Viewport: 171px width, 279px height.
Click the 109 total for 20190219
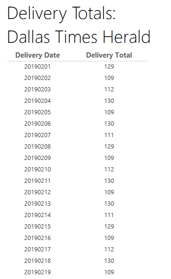(109, 272)
